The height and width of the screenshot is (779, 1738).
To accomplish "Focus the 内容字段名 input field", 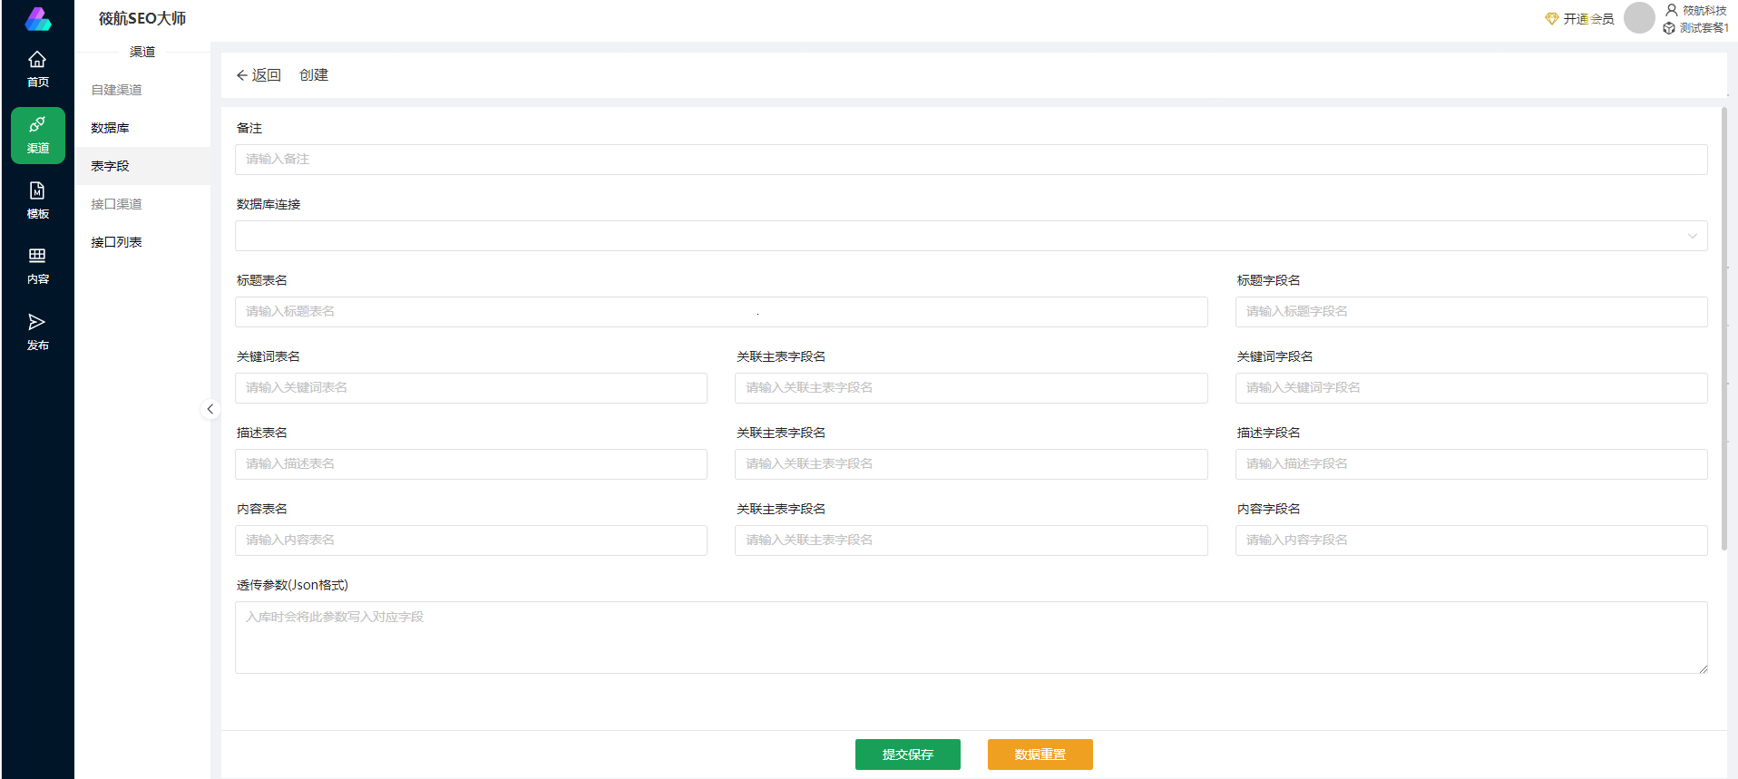I will click(1471, 540).
